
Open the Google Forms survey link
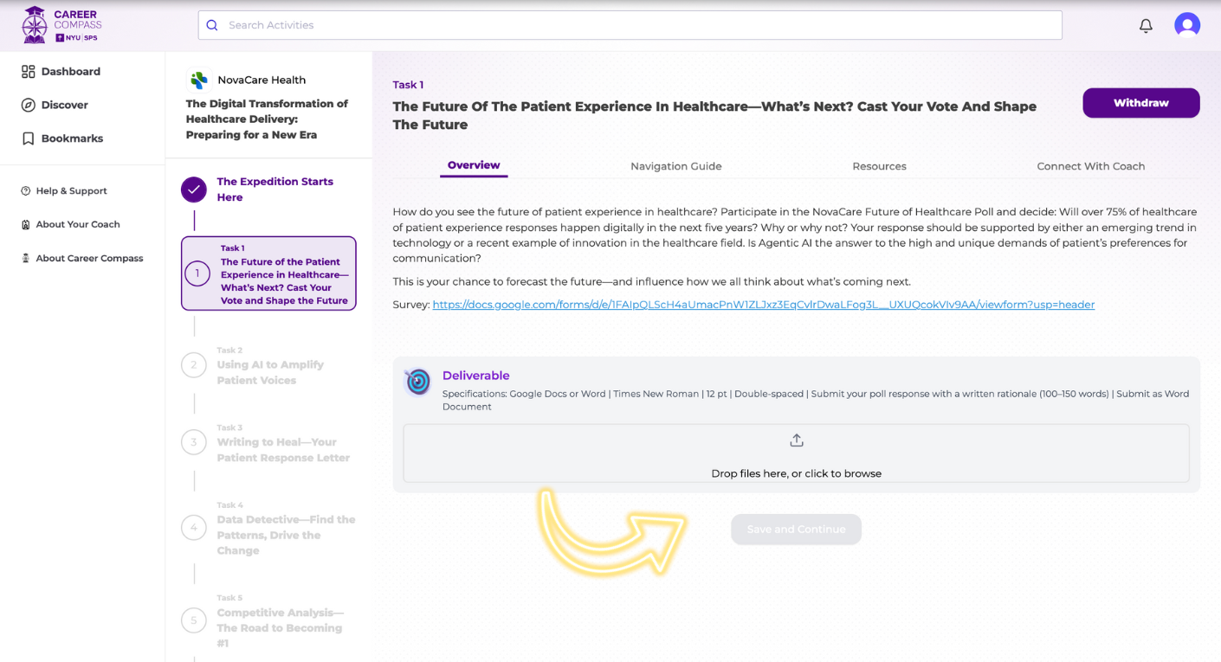pyautogui.click(x=763, y=305)
